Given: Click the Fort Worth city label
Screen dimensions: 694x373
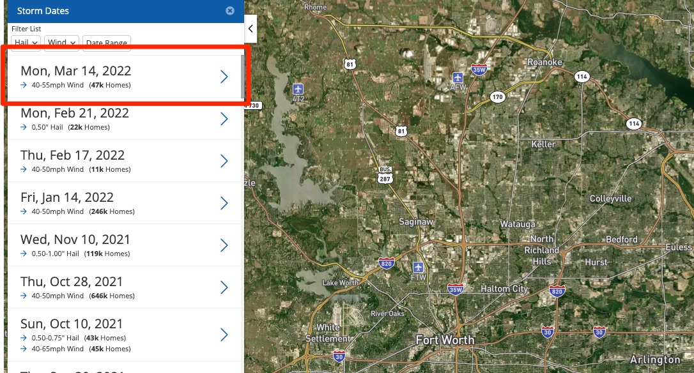Looking at the screenshot, I should (x=445, y=340).
